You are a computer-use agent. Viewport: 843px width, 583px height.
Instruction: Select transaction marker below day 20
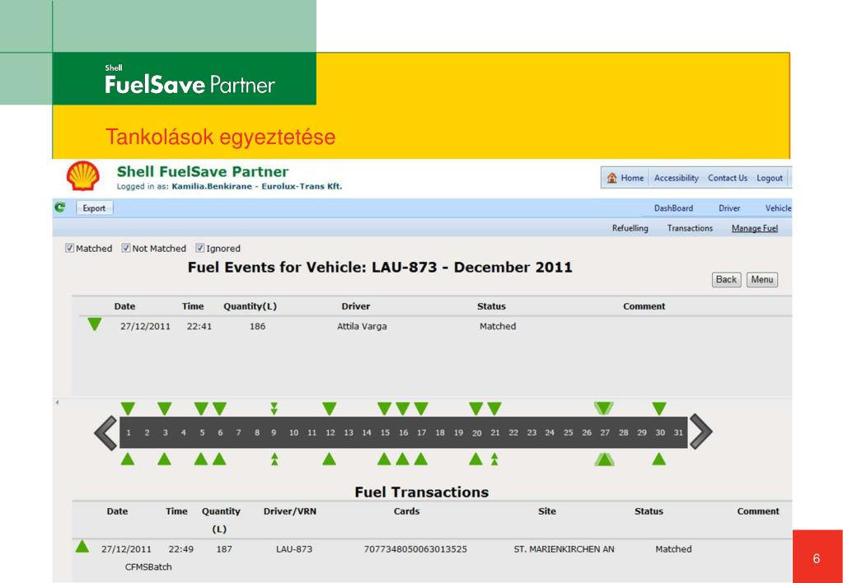tap(475, 459)
